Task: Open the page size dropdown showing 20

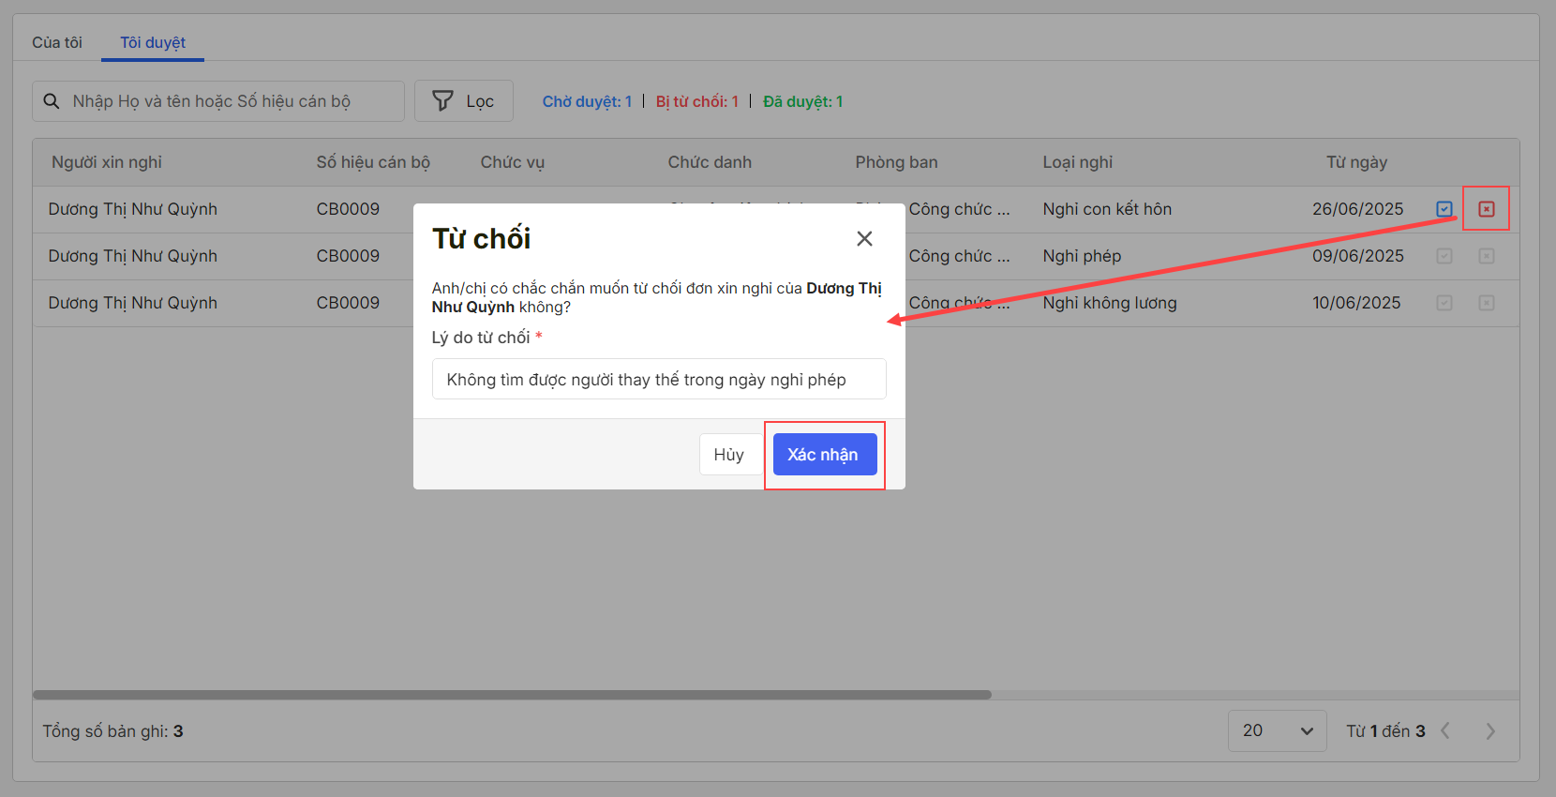Action: pyautogui.click(x=1277, y=731)
